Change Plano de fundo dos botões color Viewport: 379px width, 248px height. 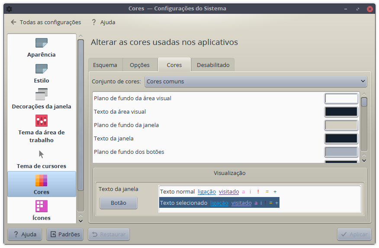click(x=341, y=152)
